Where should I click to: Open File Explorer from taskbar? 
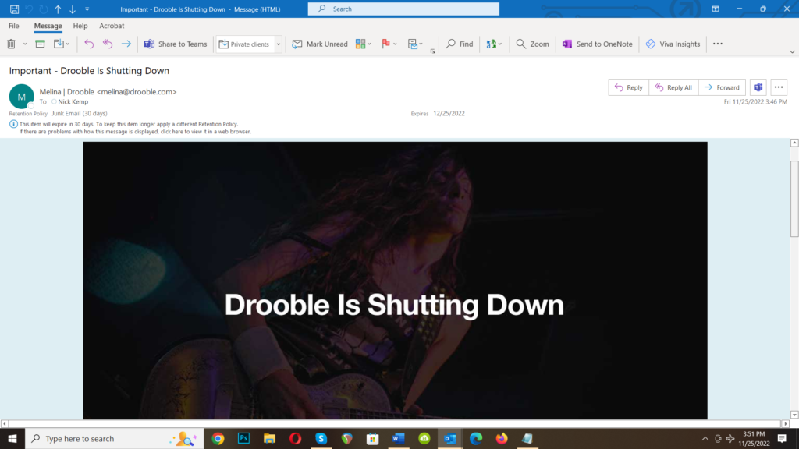269,438
